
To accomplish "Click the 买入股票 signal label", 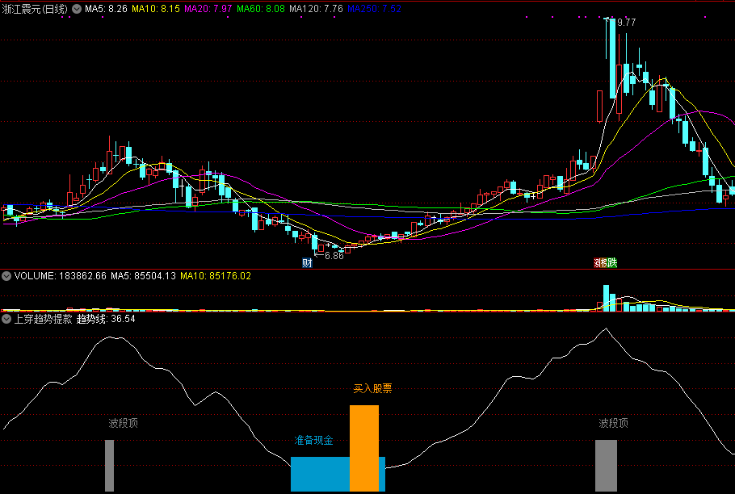I will pyautogui.click(x=372, y=388).
